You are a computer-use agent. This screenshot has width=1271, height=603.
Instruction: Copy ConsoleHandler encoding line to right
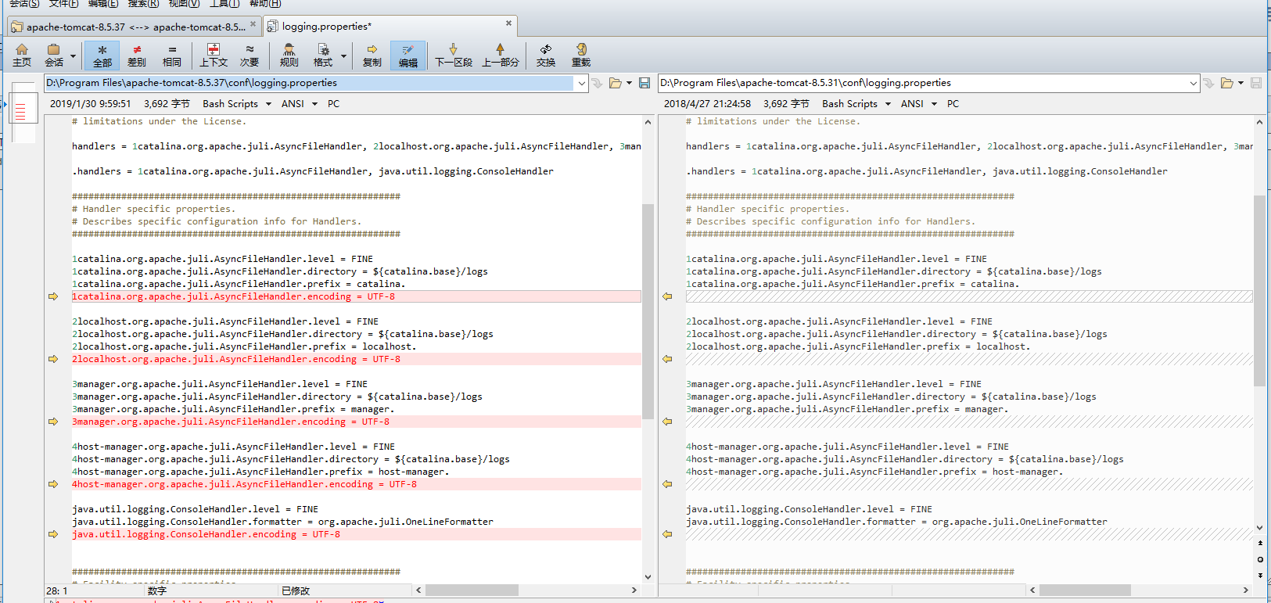53,534
